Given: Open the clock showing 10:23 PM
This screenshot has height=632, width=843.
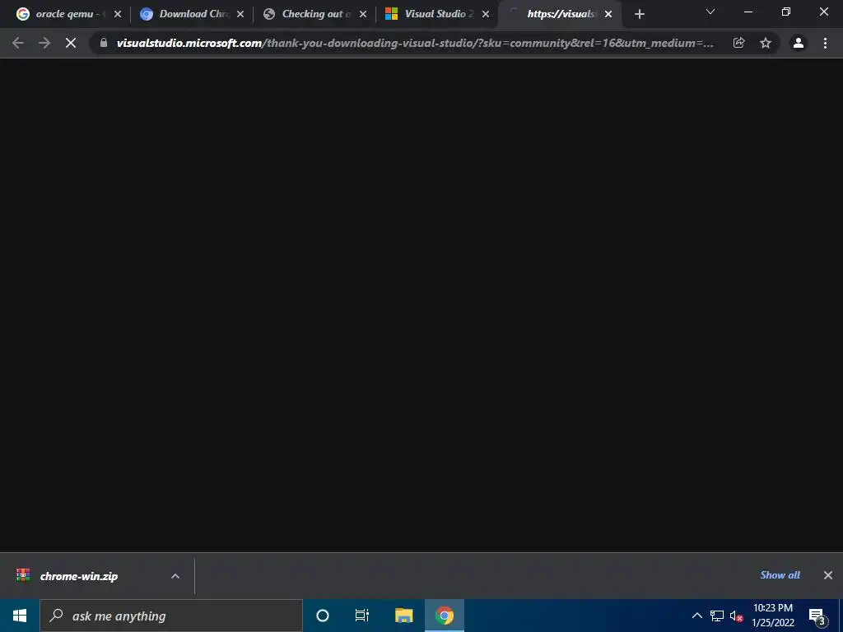Looking at the screenshot, I should click(x=773, y=616).
